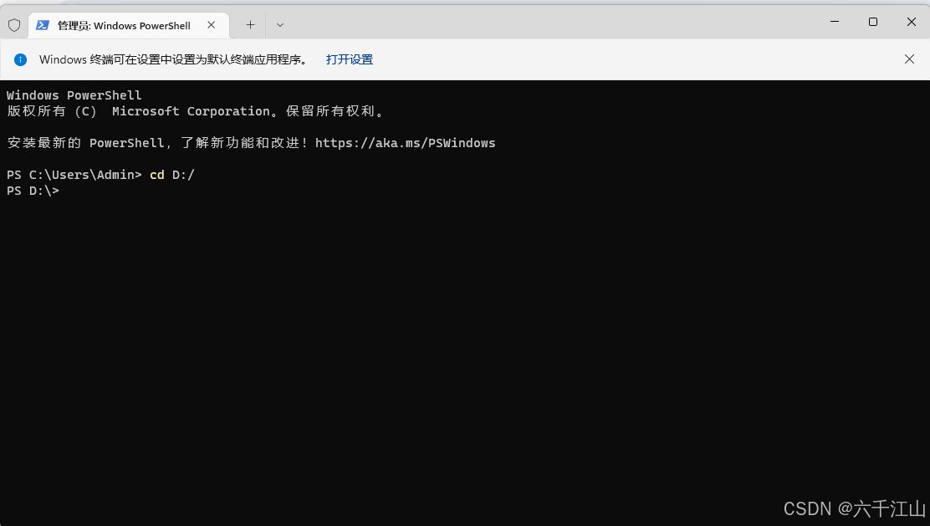Open the 打开设置 settings link

click(x=349, y=59)
